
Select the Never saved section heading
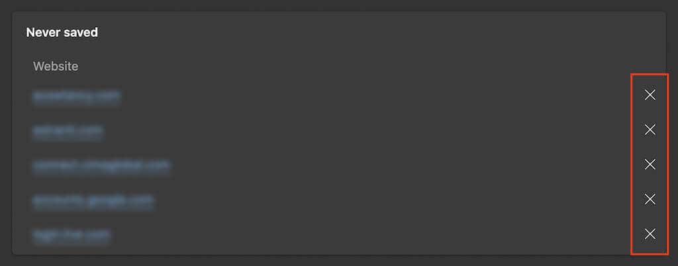click(x=62, y=32)
